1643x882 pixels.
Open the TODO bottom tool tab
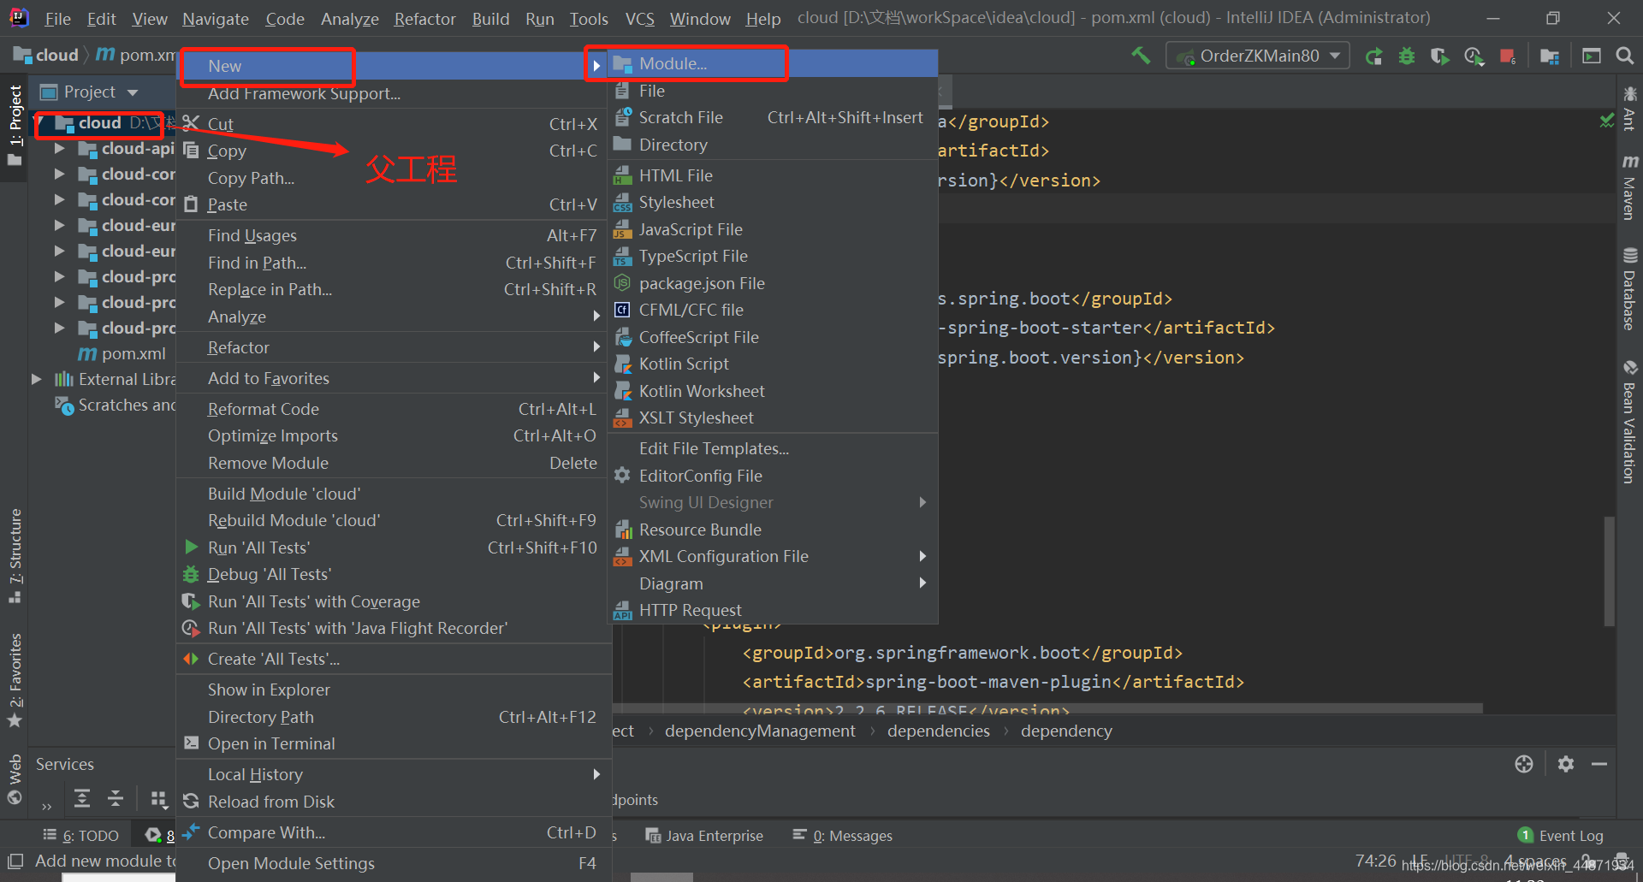(x=81, y=836)
